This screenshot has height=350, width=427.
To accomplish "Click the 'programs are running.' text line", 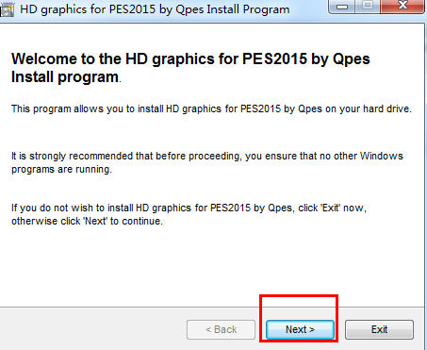I will [x=61, y=170].
